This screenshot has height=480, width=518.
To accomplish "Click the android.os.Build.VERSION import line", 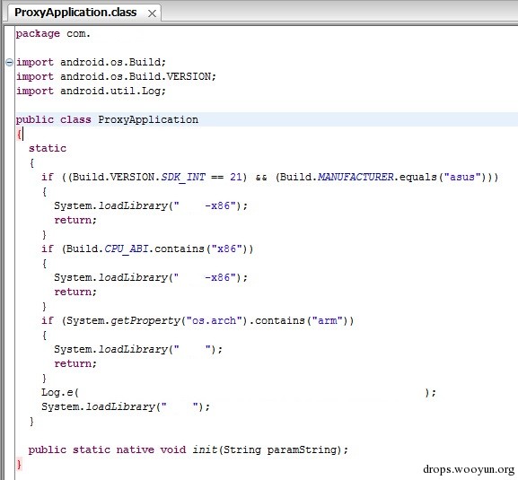I will point(117,76).
